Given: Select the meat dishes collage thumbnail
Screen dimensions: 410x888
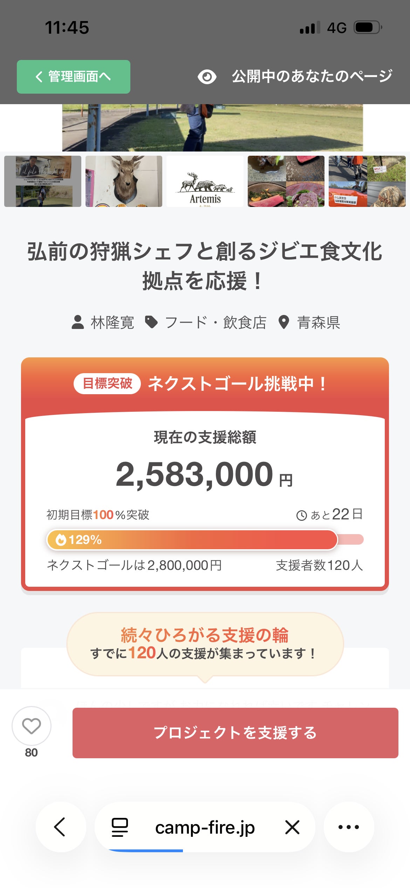Looking at the screenshot, I should click(x=286, y=181).
